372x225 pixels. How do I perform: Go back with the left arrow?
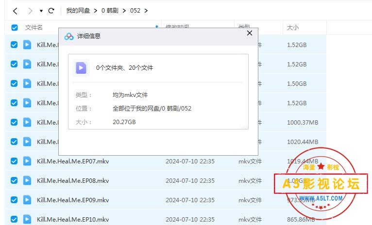[15, 11]
